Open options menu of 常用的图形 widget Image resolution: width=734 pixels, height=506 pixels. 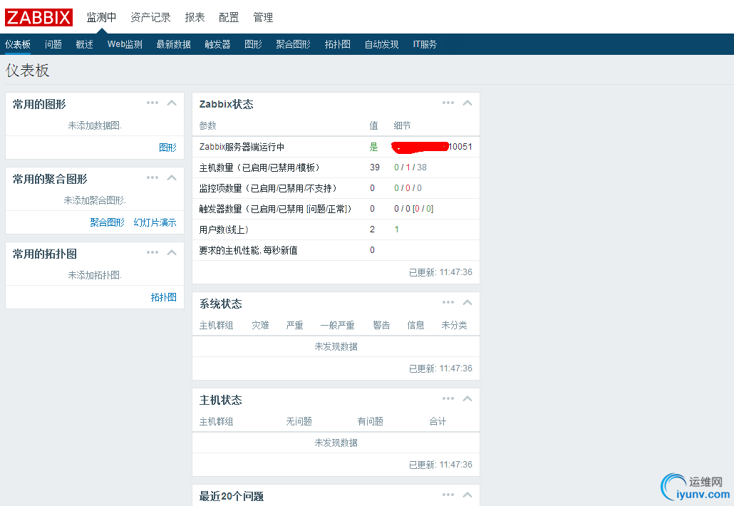[x=152, y=103]
